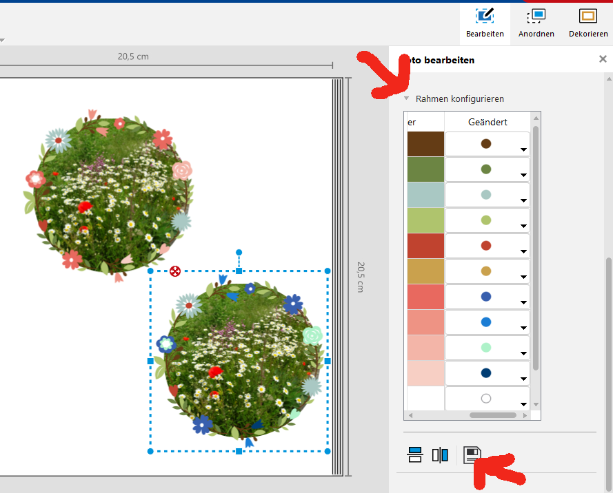Click the original salmon red swatch in left column
The image size is (613, 493).
tap(425, 297)
